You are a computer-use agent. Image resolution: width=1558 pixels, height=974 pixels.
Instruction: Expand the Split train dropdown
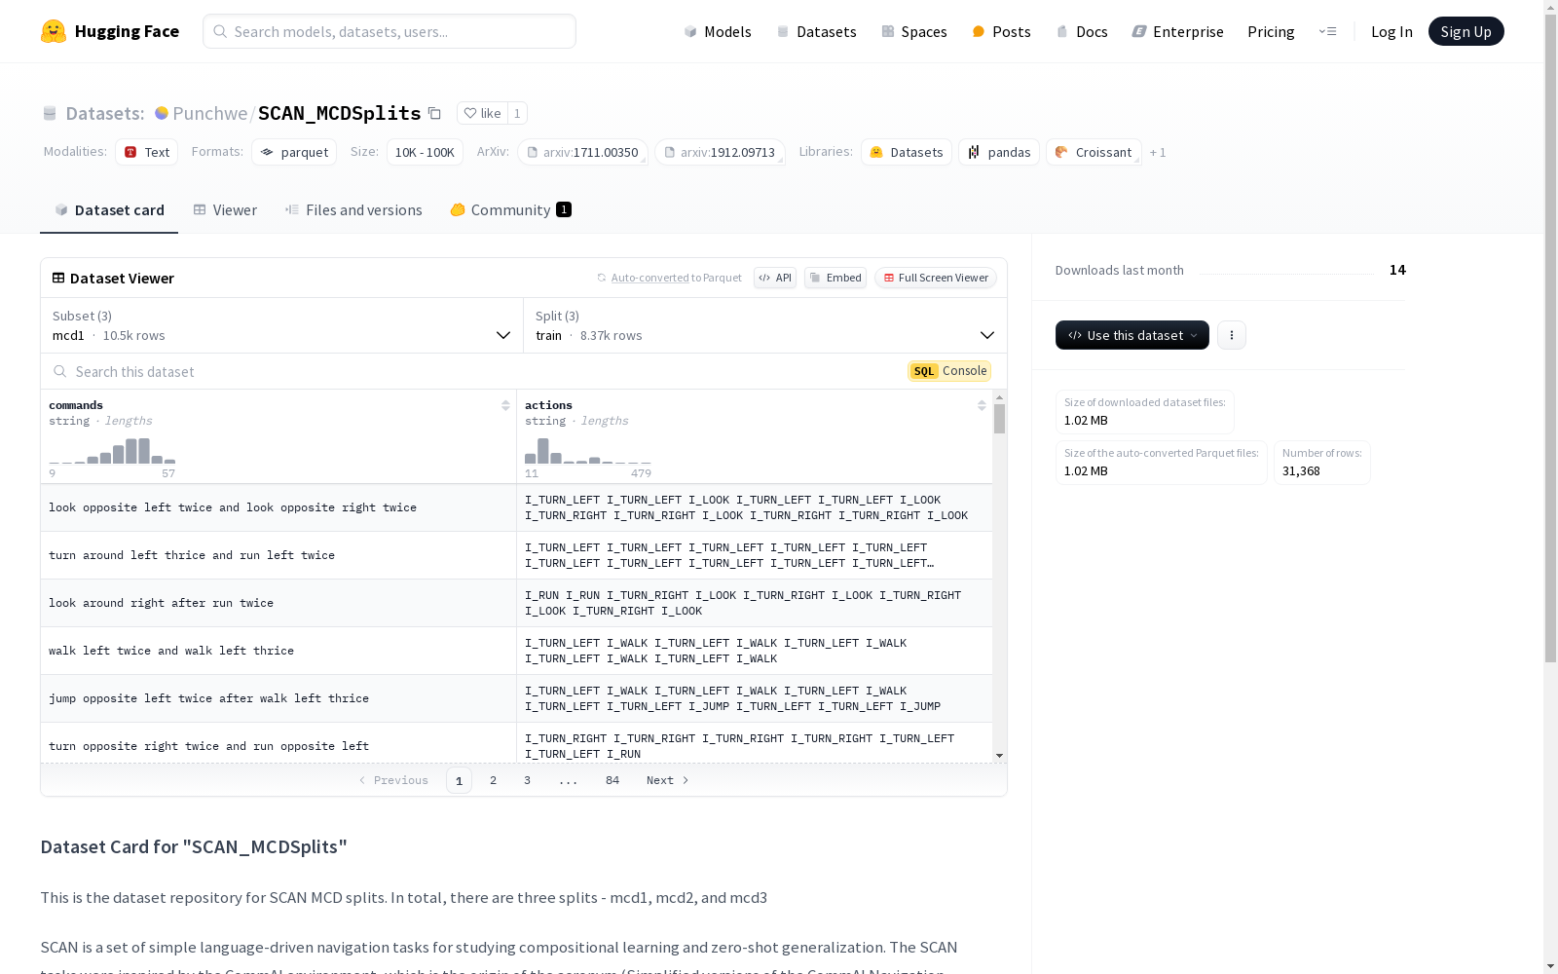[x=765, y=325]
